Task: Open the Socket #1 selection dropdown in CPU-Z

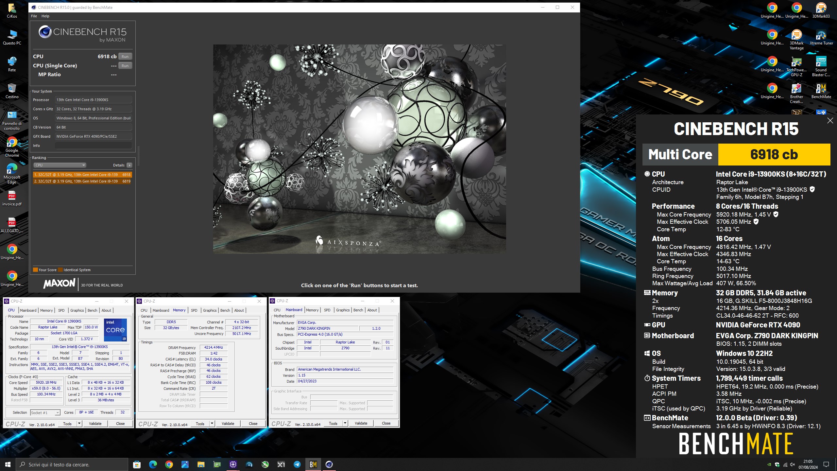Action: [45, 412]
